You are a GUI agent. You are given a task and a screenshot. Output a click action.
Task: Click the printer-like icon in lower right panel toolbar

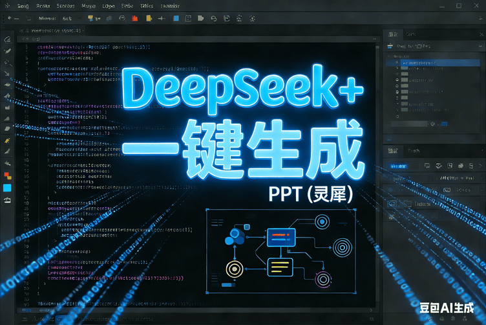tap(461, 166)
